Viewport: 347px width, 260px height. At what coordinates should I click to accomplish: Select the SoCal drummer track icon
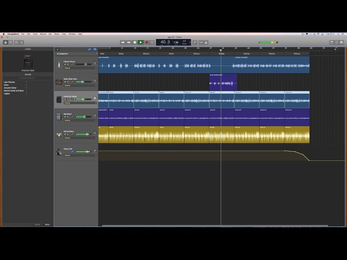(x=59, y=134)
